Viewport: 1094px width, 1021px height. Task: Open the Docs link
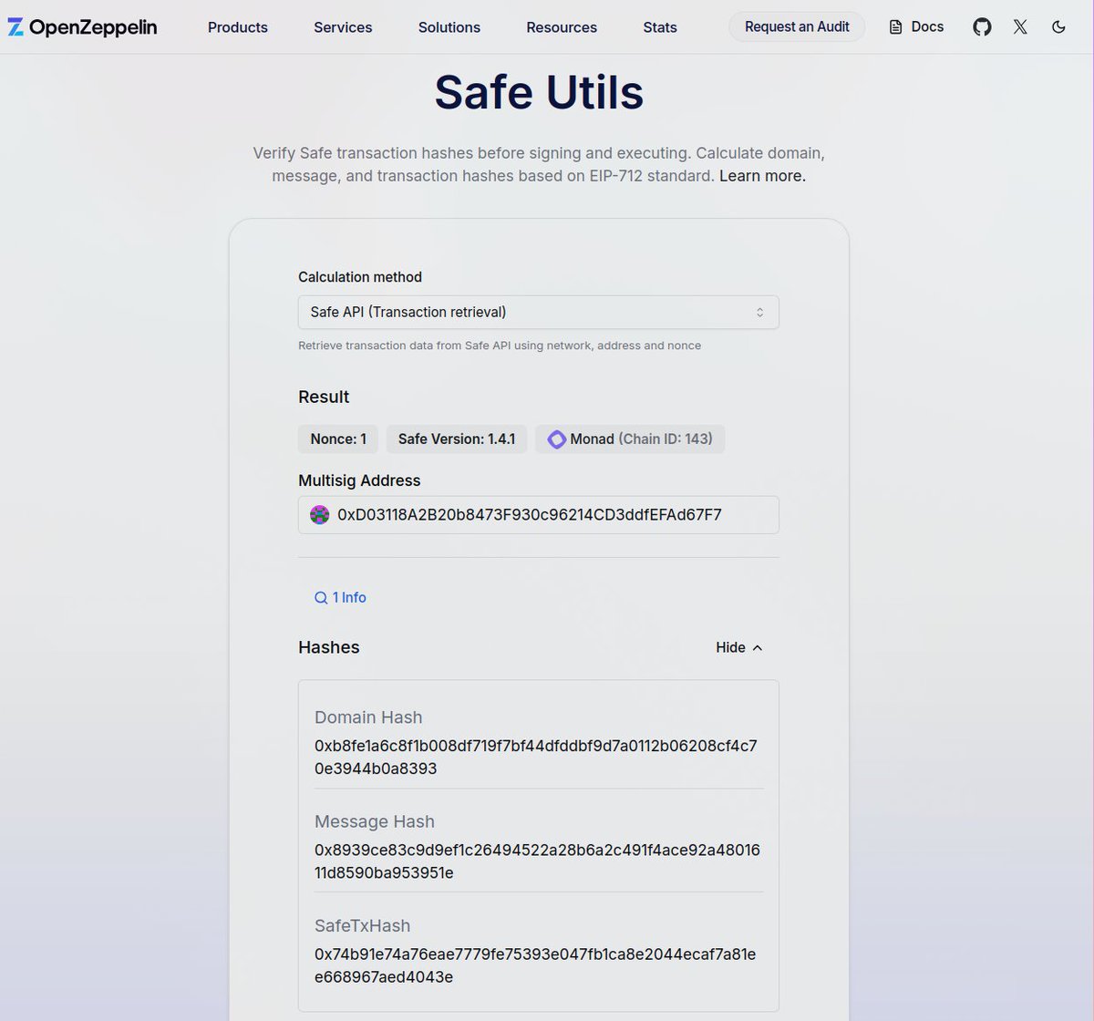917,27
